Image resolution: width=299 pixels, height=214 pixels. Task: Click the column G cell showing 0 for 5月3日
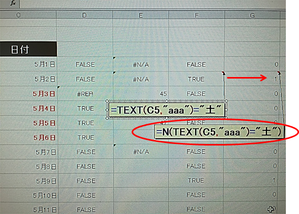251,94
